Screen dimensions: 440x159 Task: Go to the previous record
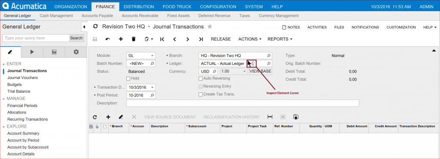(x=174, y=39)
